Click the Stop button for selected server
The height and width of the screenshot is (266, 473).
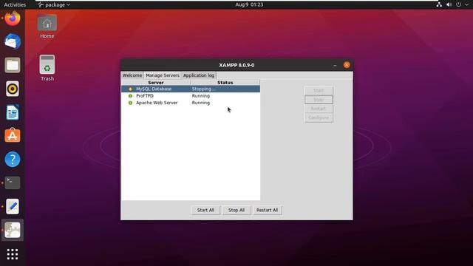[x=319, y=100]
